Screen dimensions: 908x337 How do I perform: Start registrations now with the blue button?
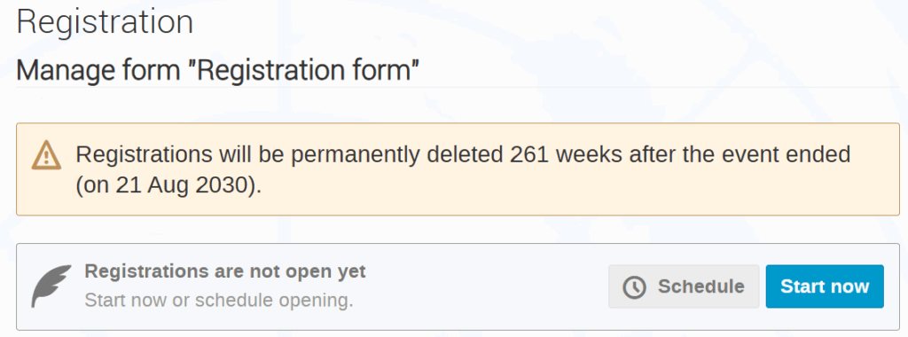[x=825, y=286]
